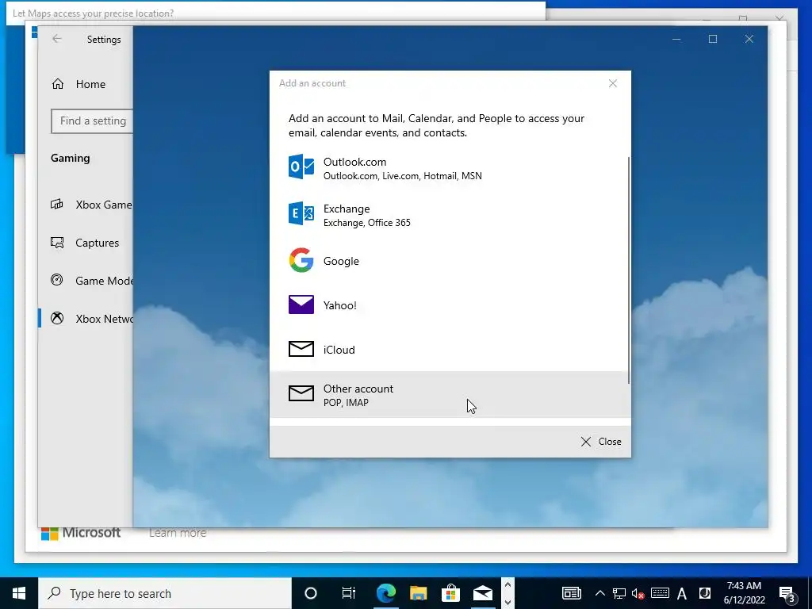Click the muted volume tray icon

638,593
